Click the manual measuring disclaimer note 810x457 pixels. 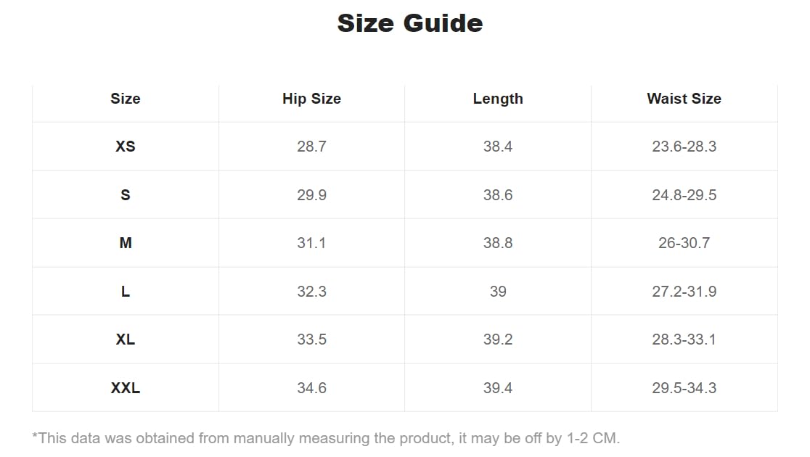click(x=326, y=438)
